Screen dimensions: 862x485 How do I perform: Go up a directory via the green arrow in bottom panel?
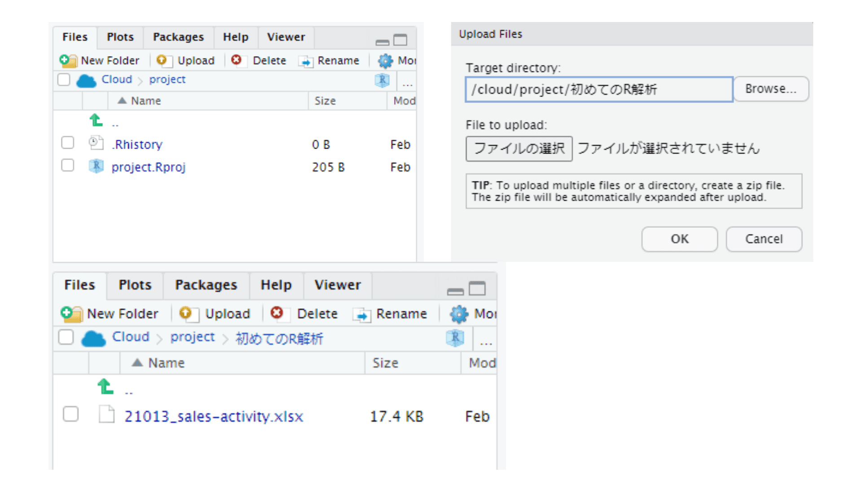pyautogui.click(x=106, y=387)
